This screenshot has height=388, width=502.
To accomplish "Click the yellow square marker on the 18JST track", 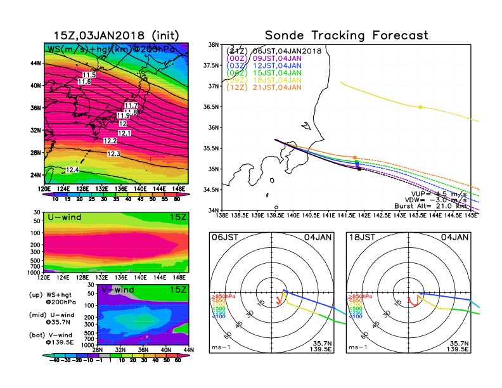I will point(420,107).
